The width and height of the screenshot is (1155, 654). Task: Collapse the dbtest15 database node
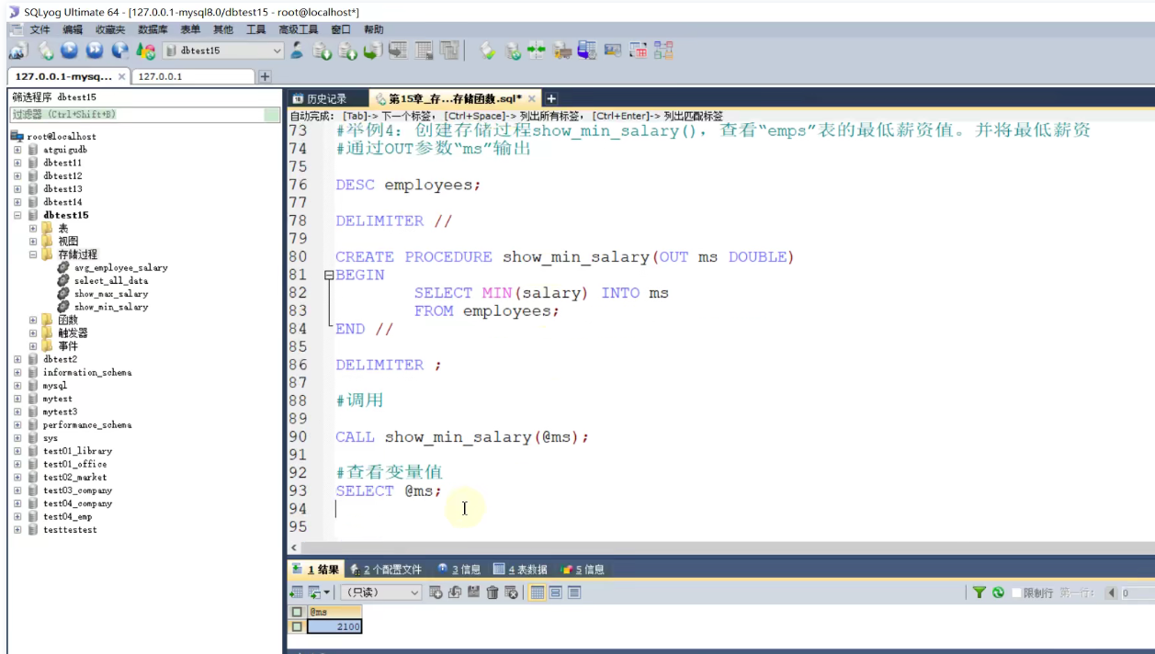(x=17, y=215)
